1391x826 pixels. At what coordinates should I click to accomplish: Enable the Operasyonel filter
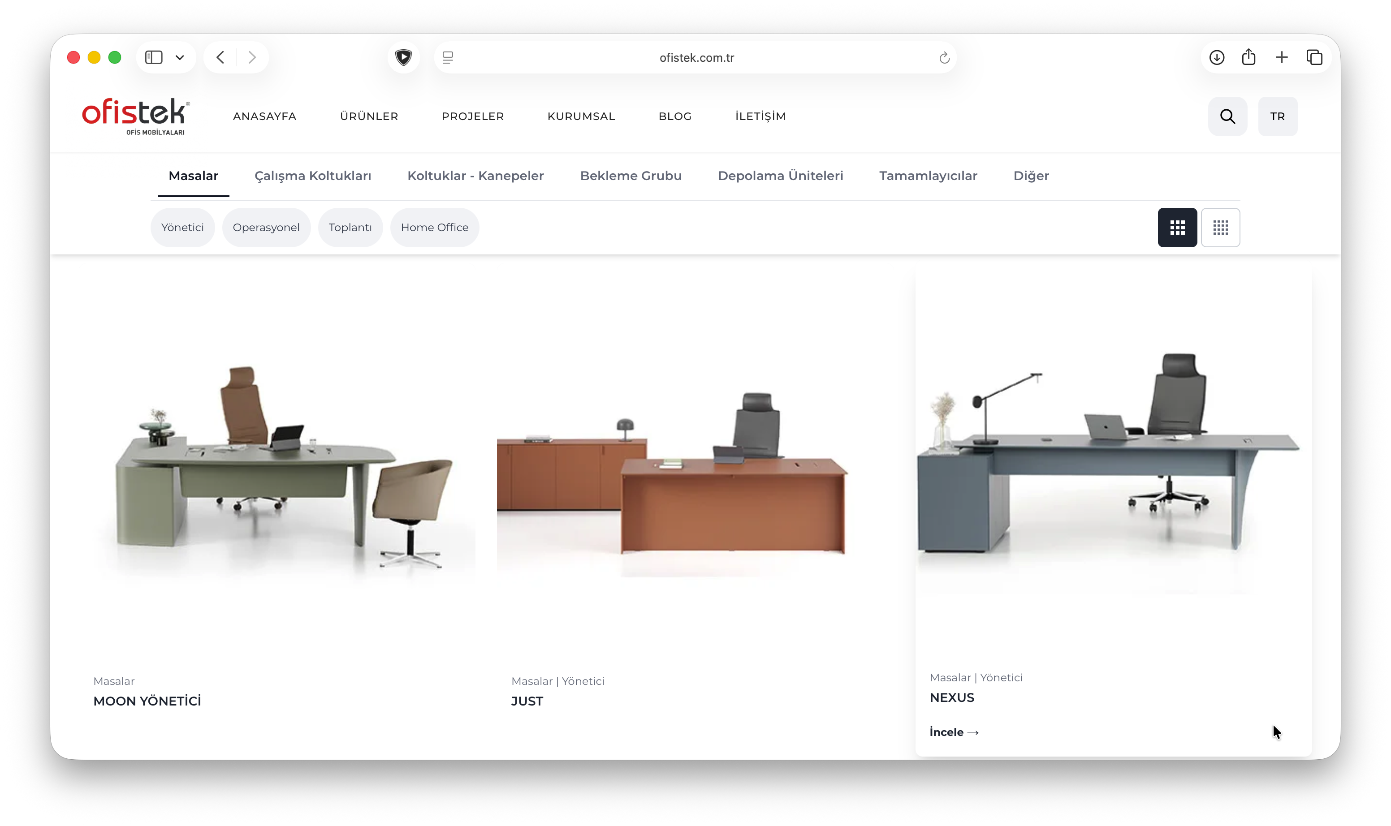[267, 227]
